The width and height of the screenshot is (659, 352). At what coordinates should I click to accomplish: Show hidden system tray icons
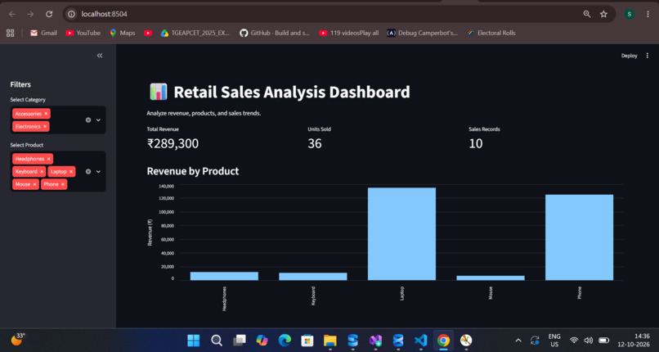click(x=518, y=340)
